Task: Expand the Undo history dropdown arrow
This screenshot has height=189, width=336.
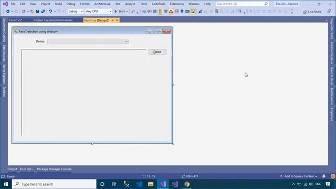Action: pos(55,12)
